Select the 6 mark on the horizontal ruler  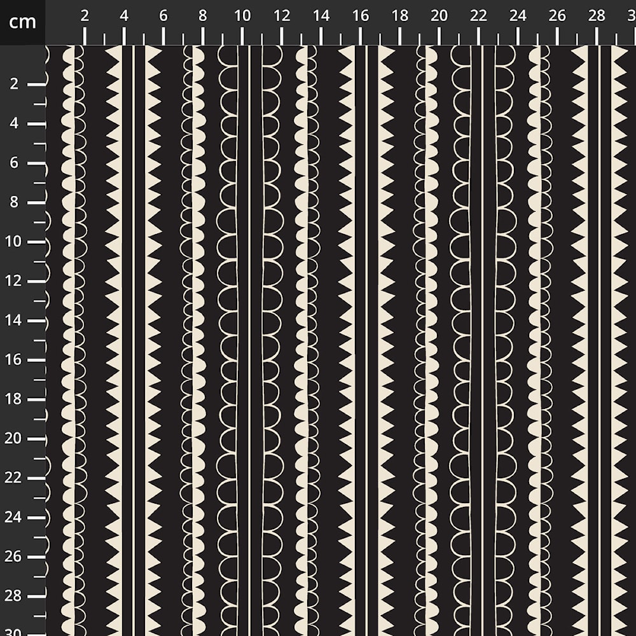(x=163, y=16)
